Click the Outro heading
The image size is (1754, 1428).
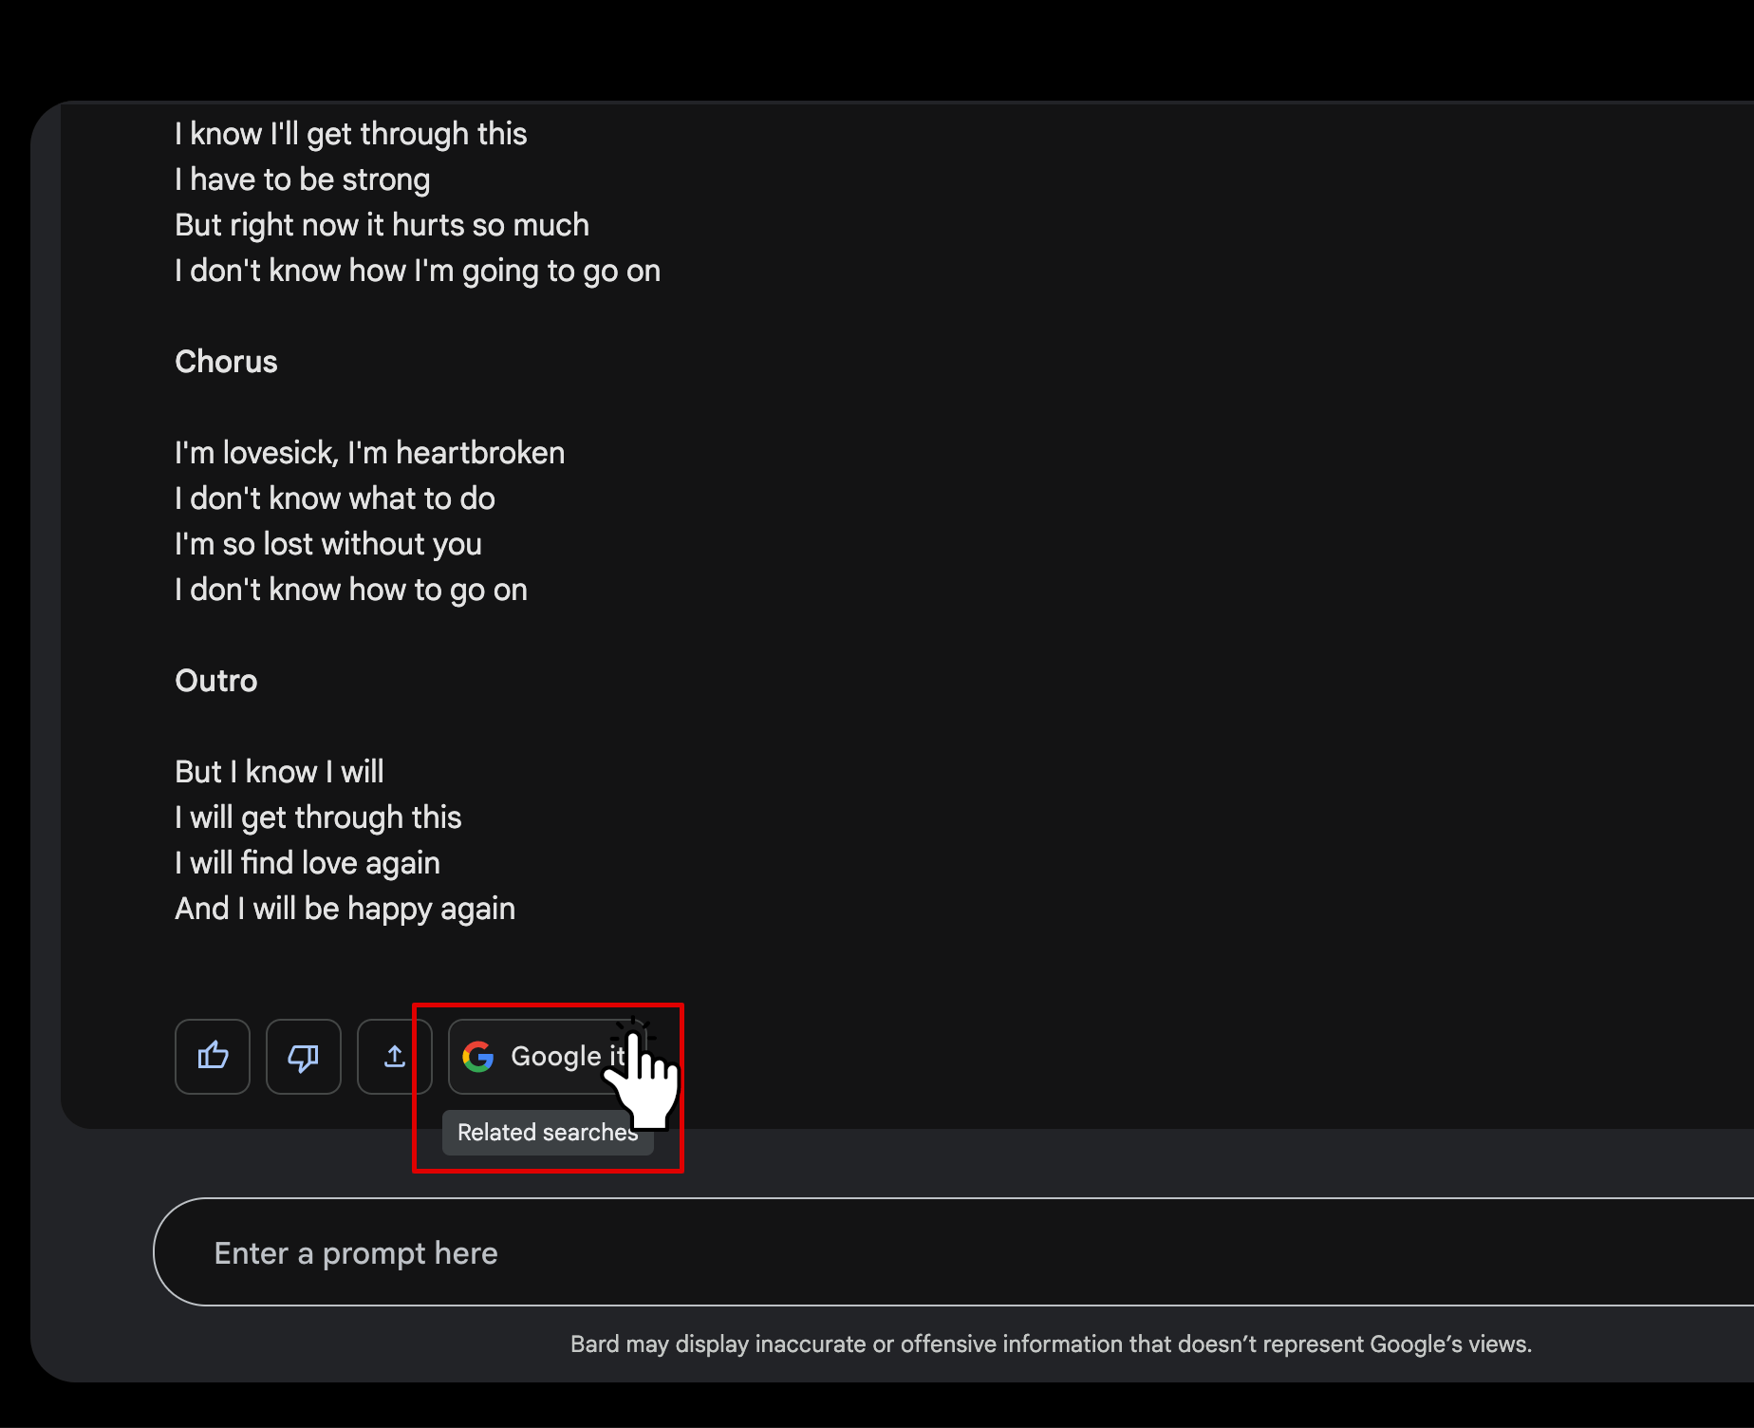pyautogui.click(x=216, y=681)
